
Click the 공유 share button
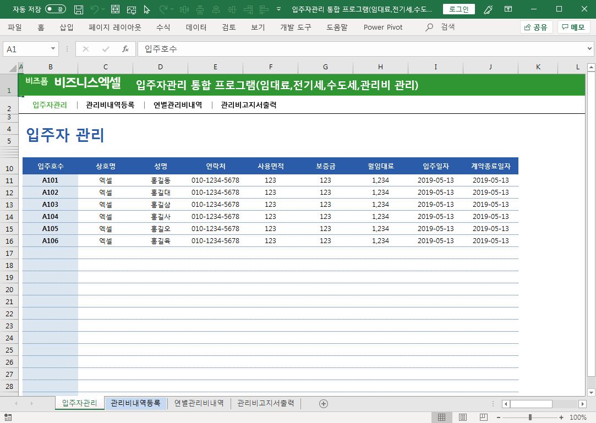(x=535, y=27)
